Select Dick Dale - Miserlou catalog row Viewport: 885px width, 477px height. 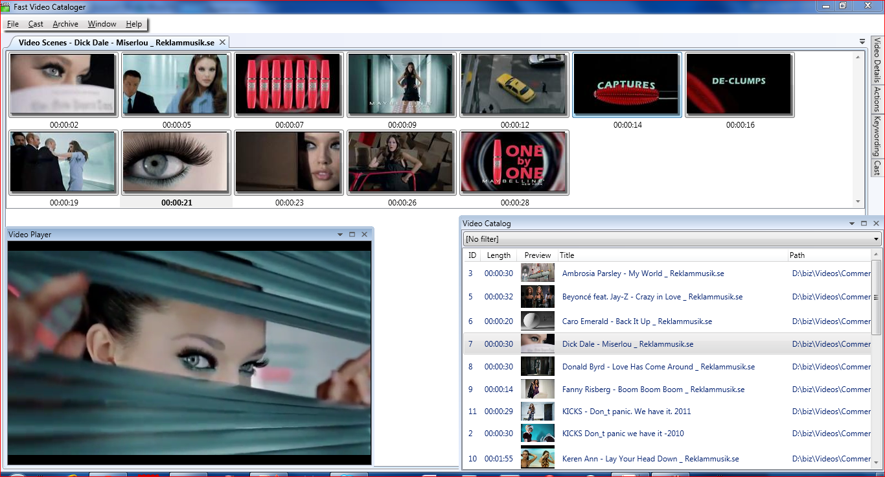pos(667,344)
